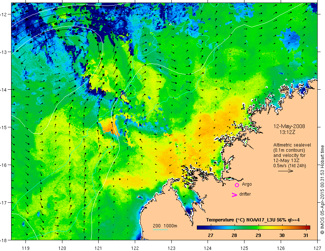Click the IMOS copyright timestamp vertical text

322,190
